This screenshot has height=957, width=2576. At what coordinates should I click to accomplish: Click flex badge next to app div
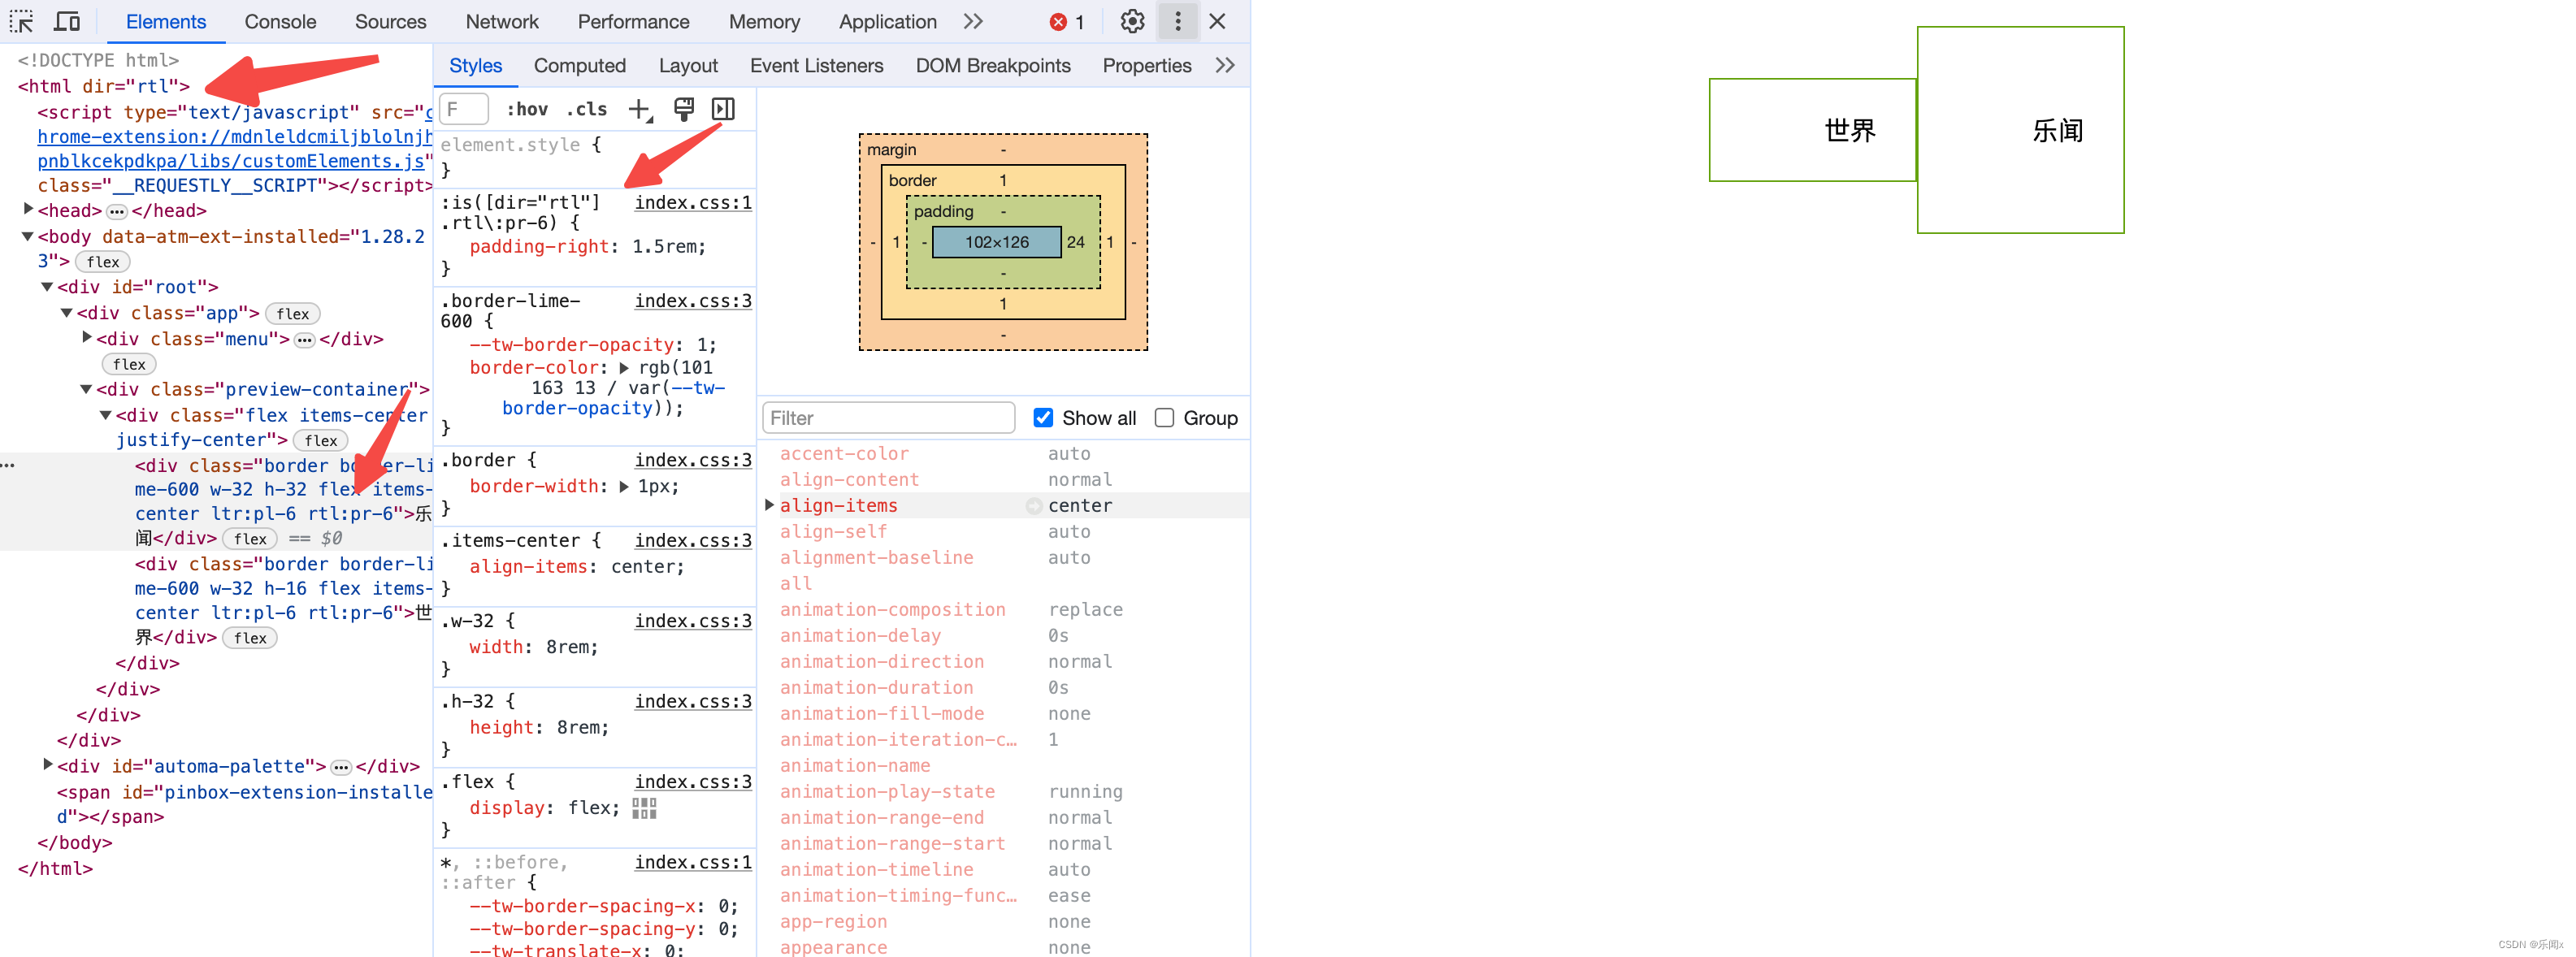(x=293, y=314)
